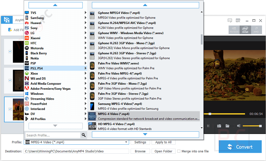The image size is (266, 161).
Task: Select Wii and DS category
Action: pos(56,78)
